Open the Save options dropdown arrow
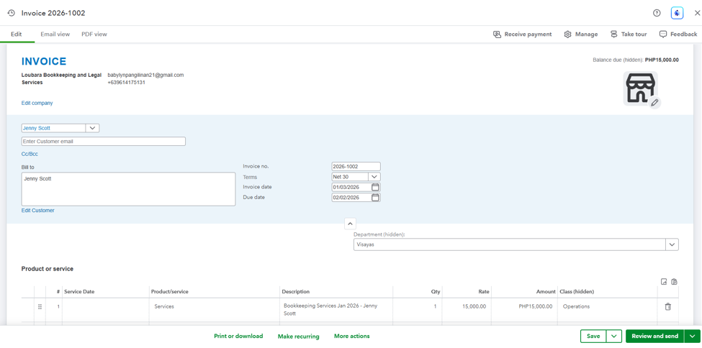This screenshot has width=702, height=348. [x=614, y=336]
